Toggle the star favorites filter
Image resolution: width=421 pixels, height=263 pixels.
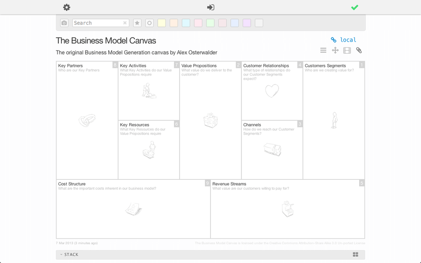pyautogui.click(x=137, y=22)
